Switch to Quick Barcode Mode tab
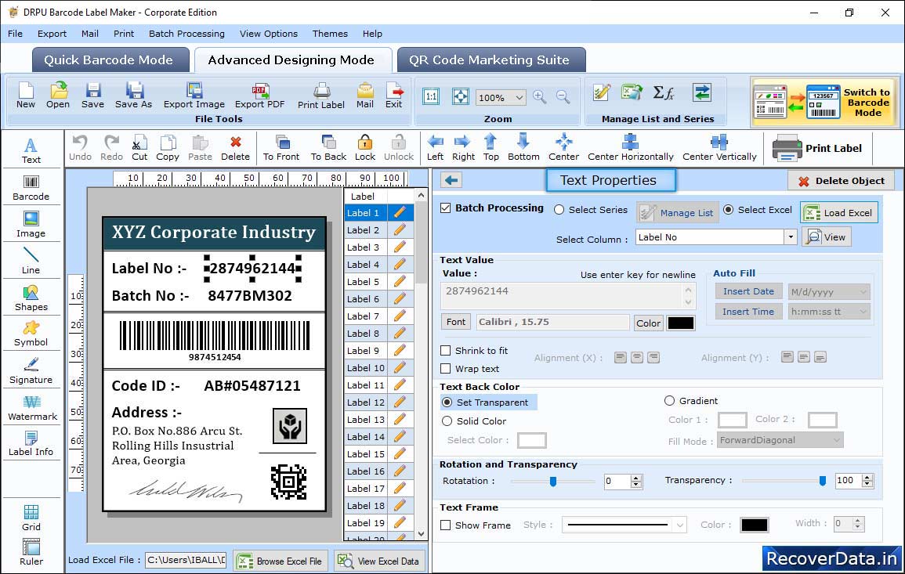The height and width of the screenshot is (574, 905). pos(110,60)
